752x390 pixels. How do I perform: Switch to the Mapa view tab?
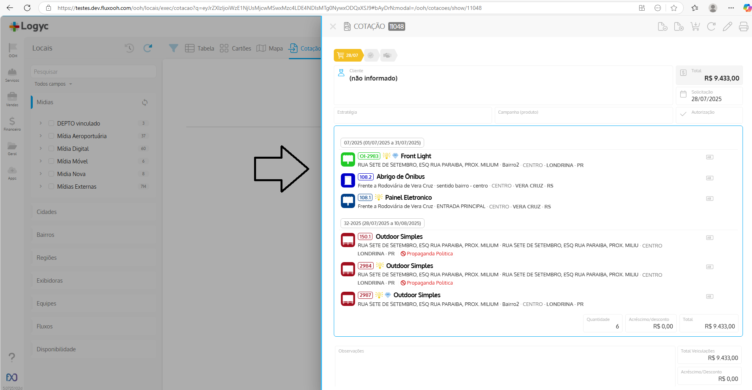(x=270, y=48)
